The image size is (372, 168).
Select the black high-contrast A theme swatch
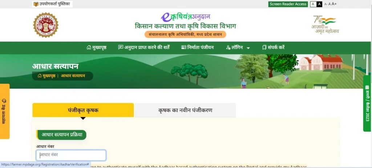point(319,4)
